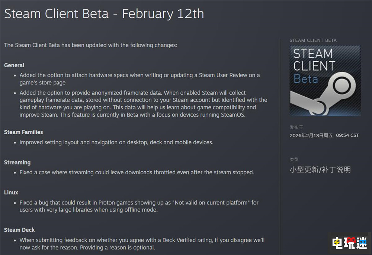The image size is (372, 255).
Task: Click the anonymized framerate data paragraph
Action: pyautogui.click(x=143, y=104)
